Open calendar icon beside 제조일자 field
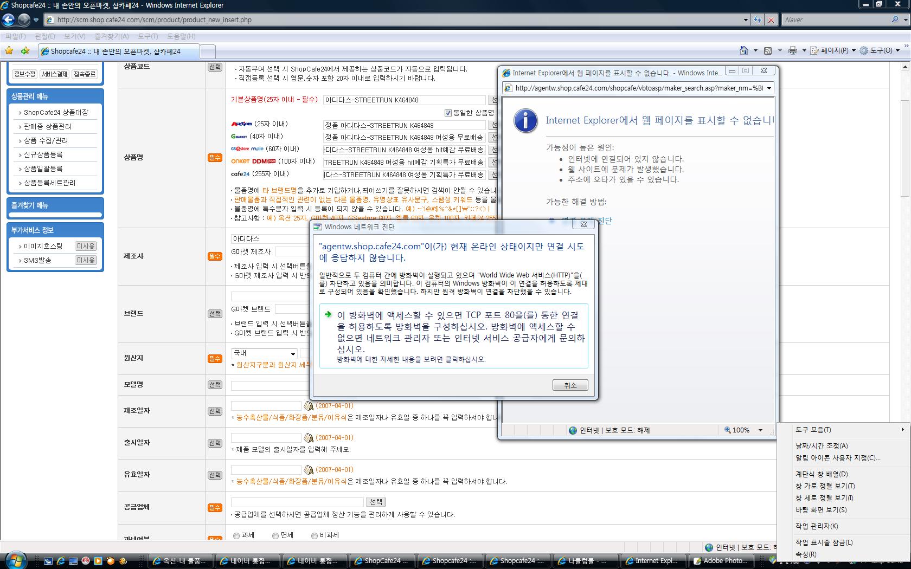 point(309,406)
